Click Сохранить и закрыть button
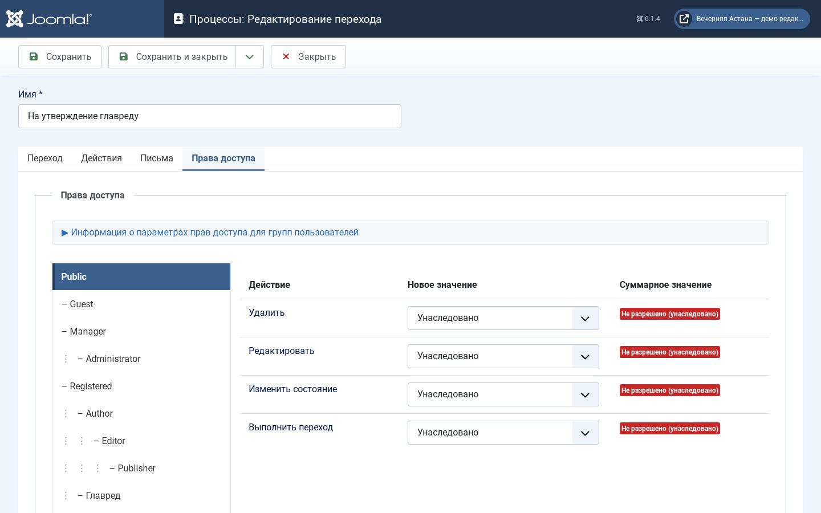 click(x=172, y=56)
